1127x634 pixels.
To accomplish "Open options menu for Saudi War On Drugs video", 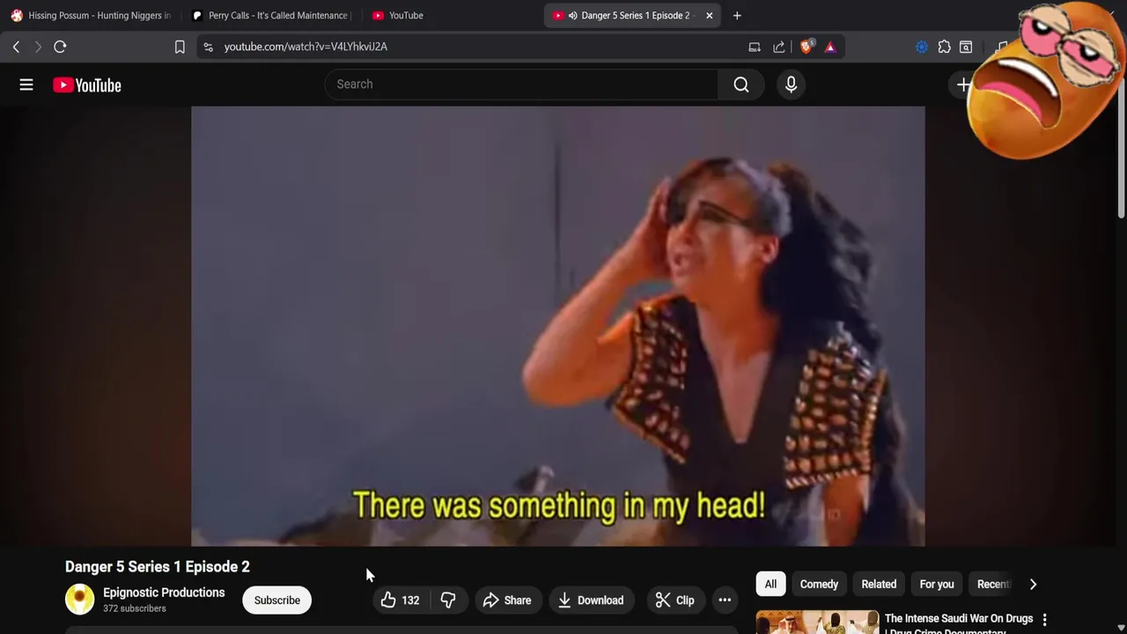I will click(x=1044, y=620).
